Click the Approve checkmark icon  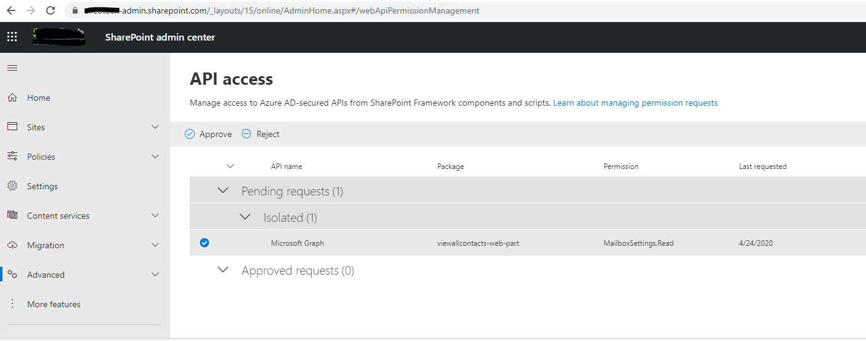coord(190,134)
